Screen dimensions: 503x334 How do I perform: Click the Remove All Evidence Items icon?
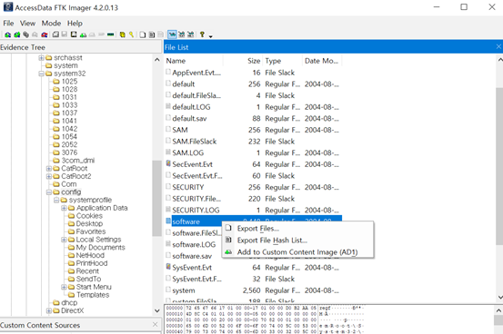coord(45,34)
